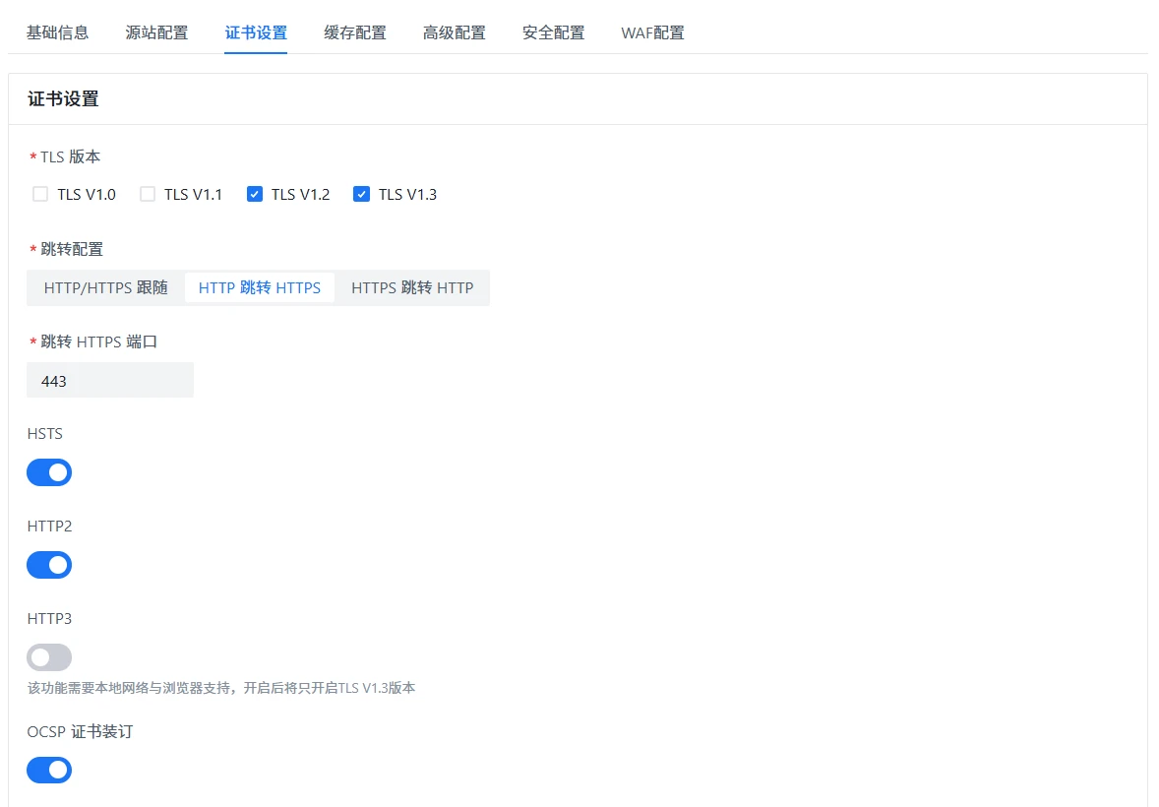The width and height of the screenshot is (1159, 807).
Task: Uncheck the TLS V1.2 checkbox
Action: [x=255, y=194]
